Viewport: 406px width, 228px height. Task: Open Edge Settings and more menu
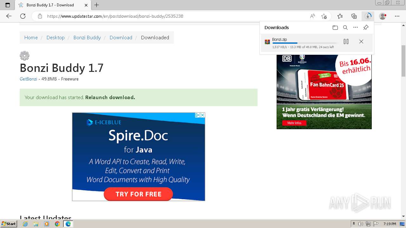tap(397, 16)
